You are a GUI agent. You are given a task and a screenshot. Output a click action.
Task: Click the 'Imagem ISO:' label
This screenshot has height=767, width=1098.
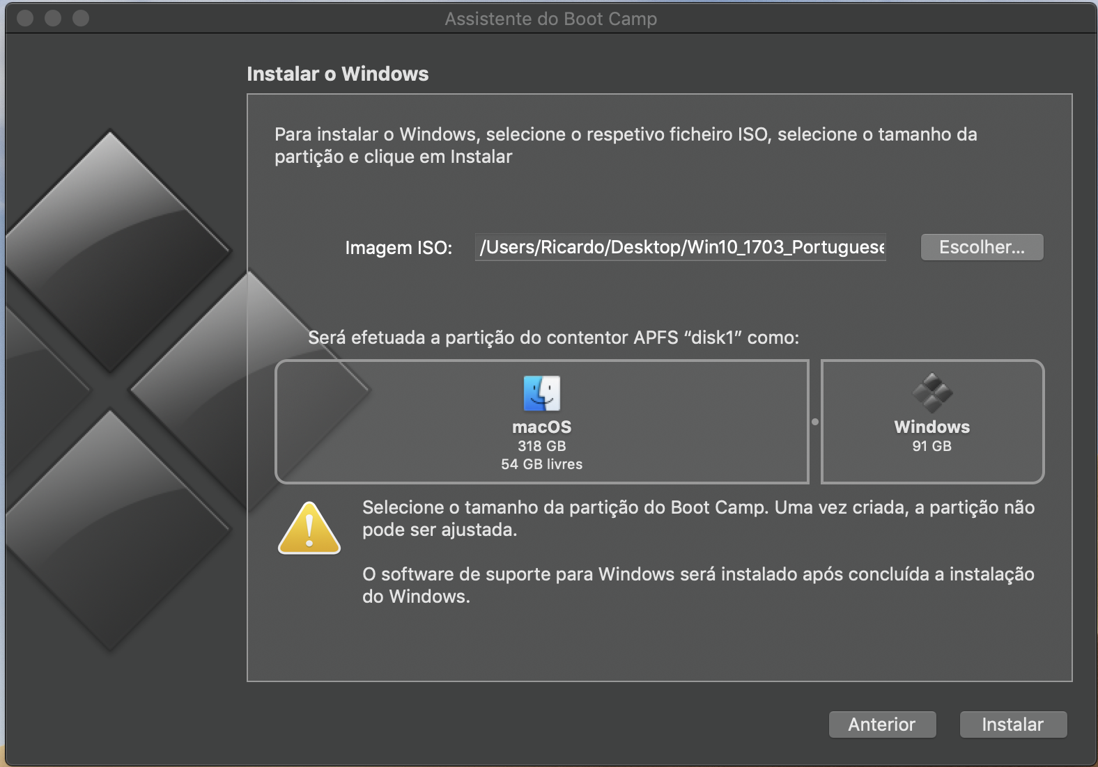click(x=399, y=248)
